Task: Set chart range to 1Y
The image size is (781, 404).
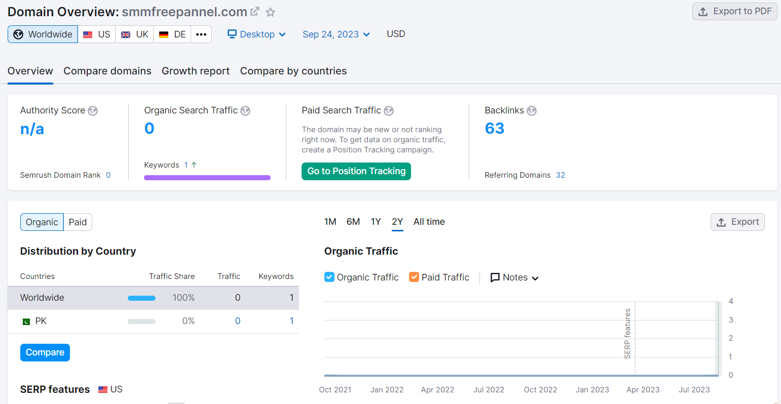Action: click(x=376, y=222)
